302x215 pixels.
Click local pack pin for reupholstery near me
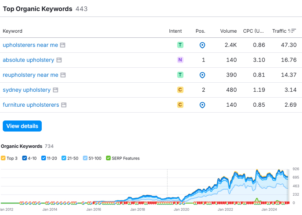(x=202, y=75)
